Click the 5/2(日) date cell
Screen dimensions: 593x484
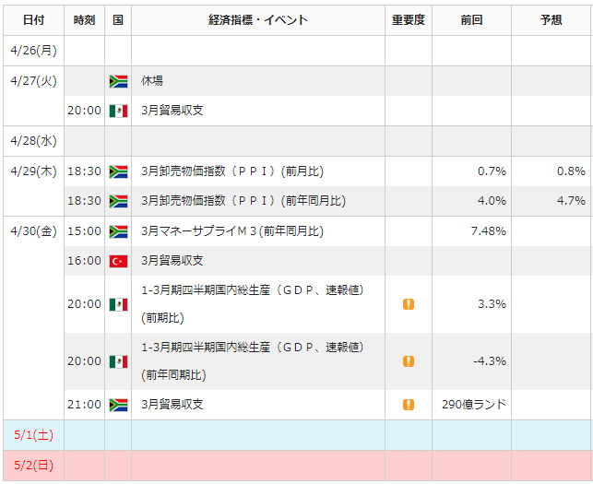pos(33,465)
